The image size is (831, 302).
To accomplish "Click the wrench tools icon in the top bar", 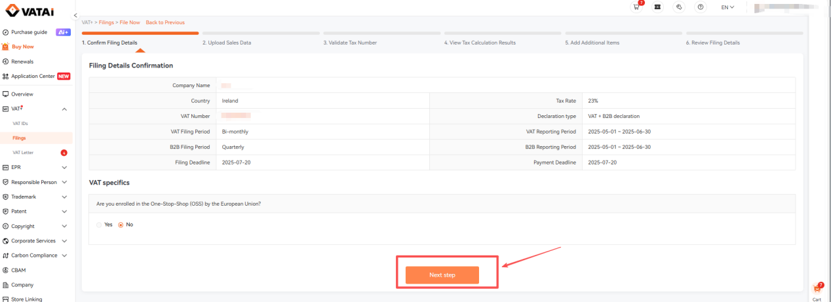I will pyautogui.click(x=680, y=7).
